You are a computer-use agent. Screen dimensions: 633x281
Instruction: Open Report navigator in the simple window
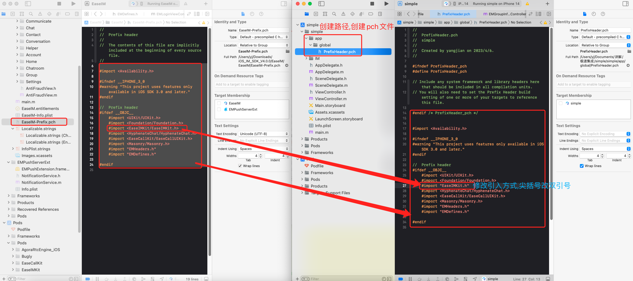point(380,14)
